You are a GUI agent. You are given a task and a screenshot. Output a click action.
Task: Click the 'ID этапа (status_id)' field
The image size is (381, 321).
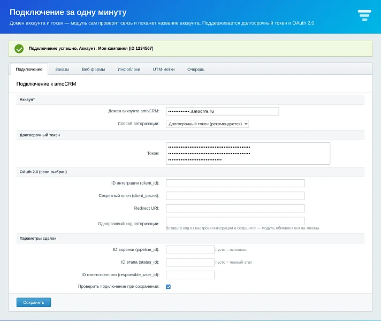[190, 263]
